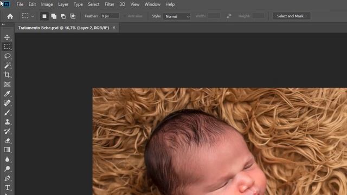This screenshot has height=195, width=347.
Task: Open the Window menu
Action: coord(152,4)
